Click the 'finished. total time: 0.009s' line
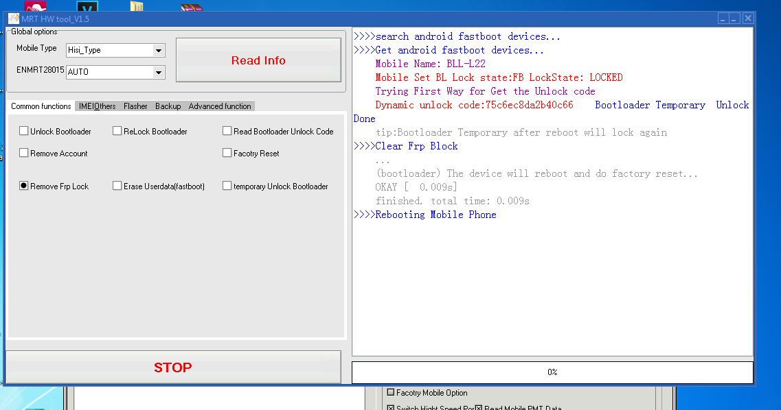The height and width of the screenshot is (410, 781). (452, 201)
